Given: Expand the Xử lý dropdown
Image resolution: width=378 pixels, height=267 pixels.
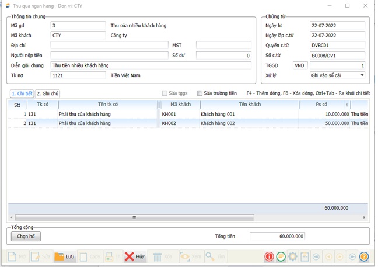Looking at the screenshot, I should pyautogui.click(x=362, y=75).
